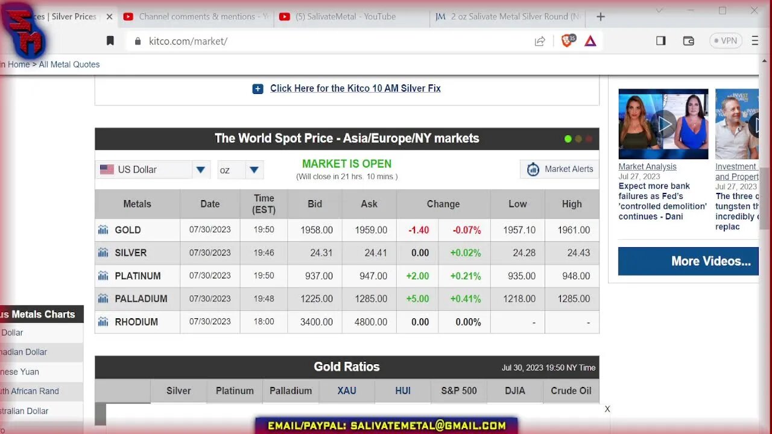Play the Investment video thumbnail
Viewport: 772px width, 434px height.
[x=737, y=124]
